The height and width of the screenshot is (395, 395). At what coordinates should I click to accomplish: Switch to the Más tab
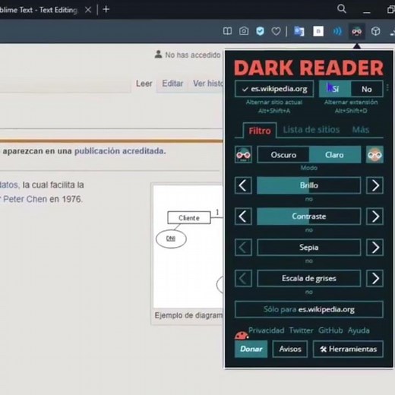point(361,130)
